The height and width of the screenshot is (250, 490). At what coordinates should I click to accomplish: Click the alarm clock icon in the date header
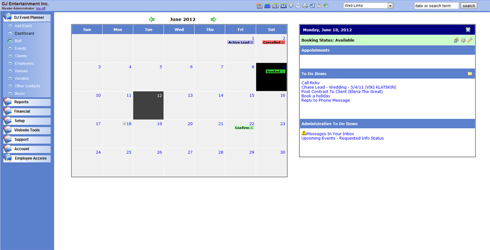pyautogui.click(x=468, y=30)
